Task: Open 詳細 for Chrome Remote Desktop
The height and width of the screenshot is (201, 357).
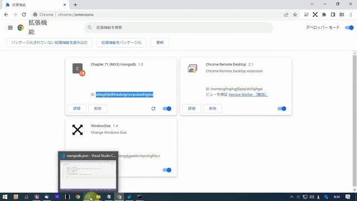Action: coord(192,108)
